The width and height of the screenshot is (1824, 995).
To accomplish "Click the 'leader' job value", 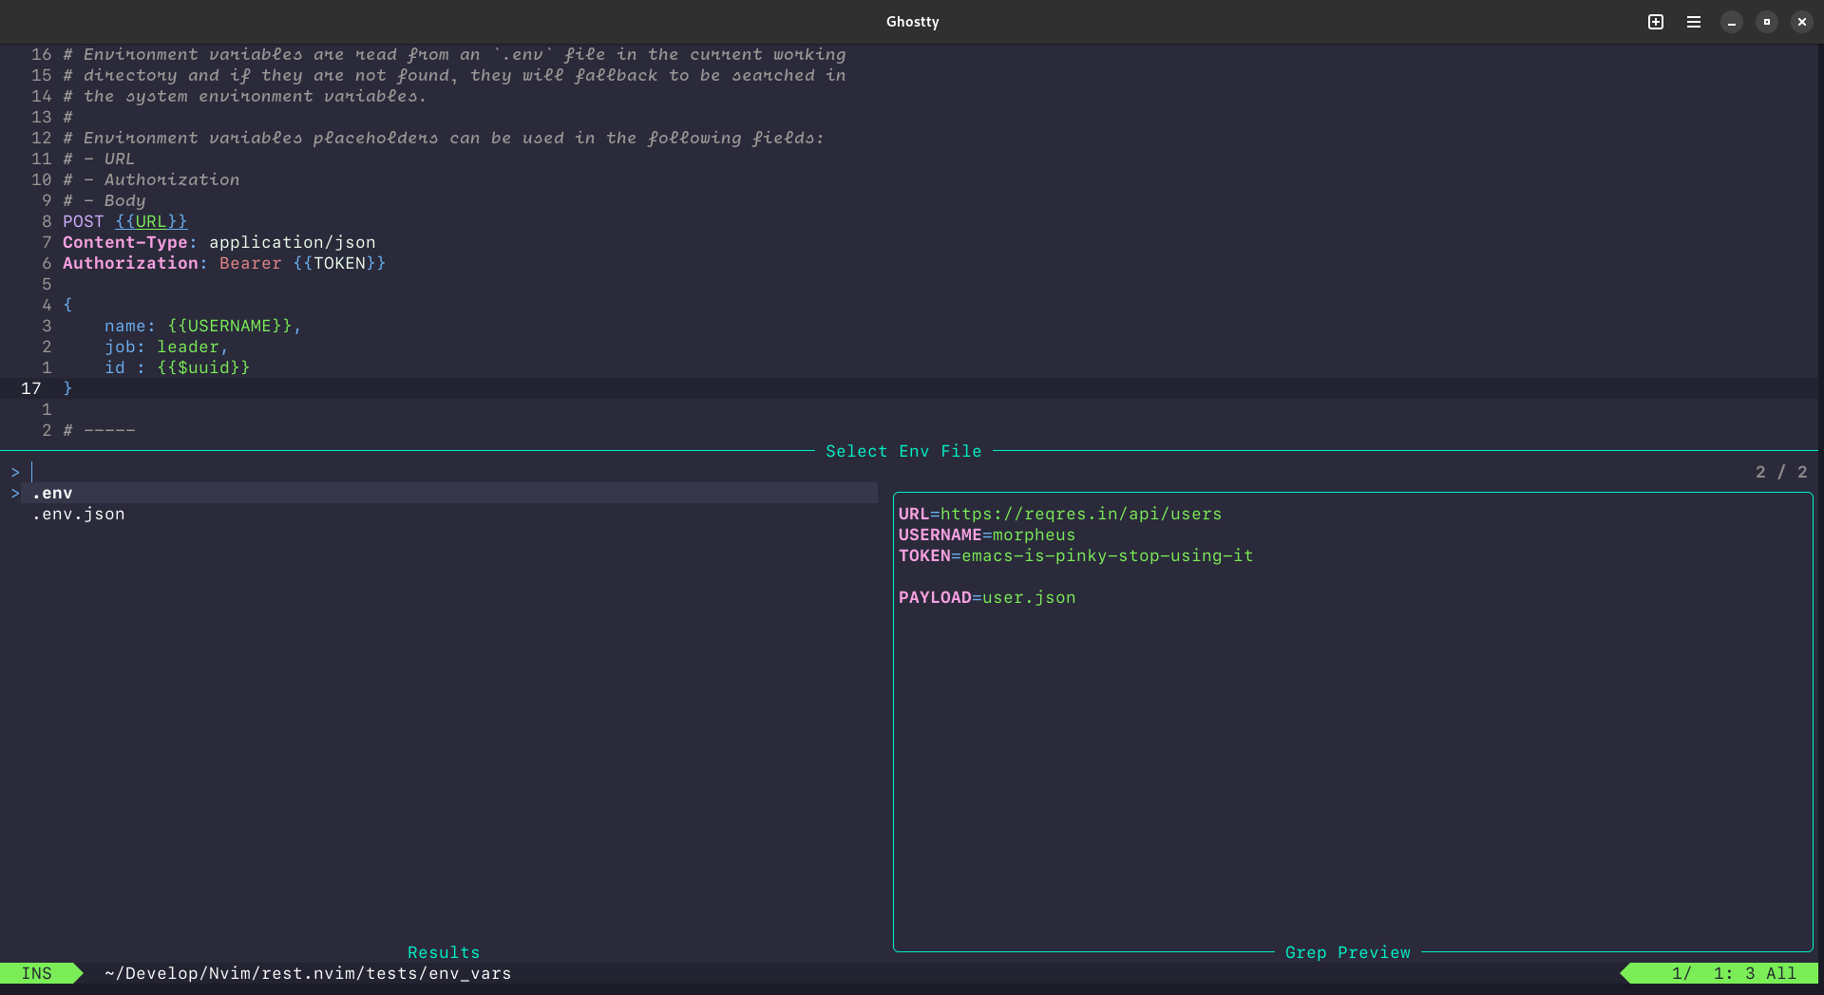I will 188,347.
